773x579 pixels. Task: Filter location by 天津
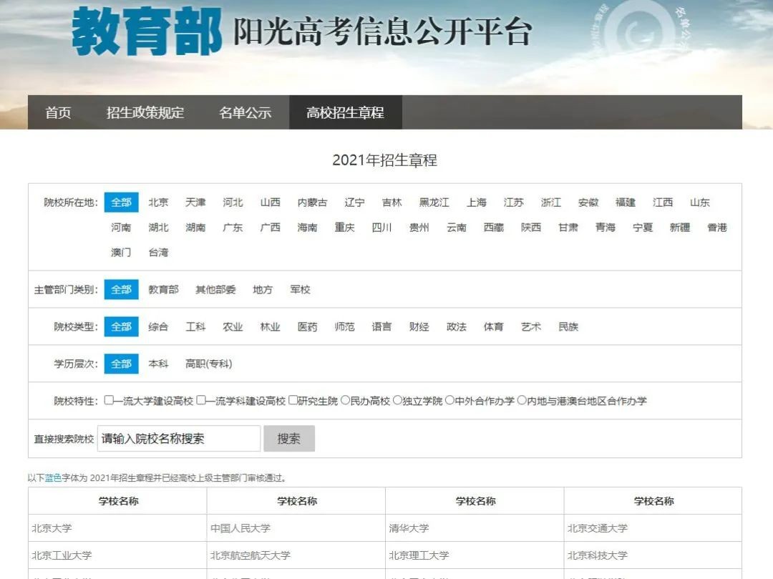tap(195, 203)
